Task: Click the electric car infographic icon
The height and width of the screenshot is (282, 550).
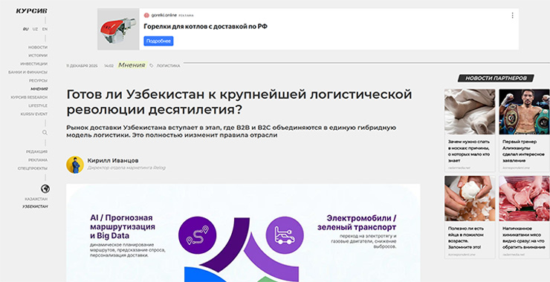Action: tap(285, 235)
